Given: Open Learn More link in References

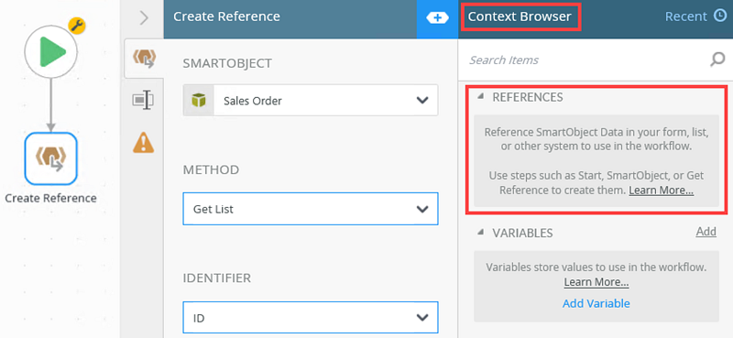Looking at the screenshot, I should [661, 191].
